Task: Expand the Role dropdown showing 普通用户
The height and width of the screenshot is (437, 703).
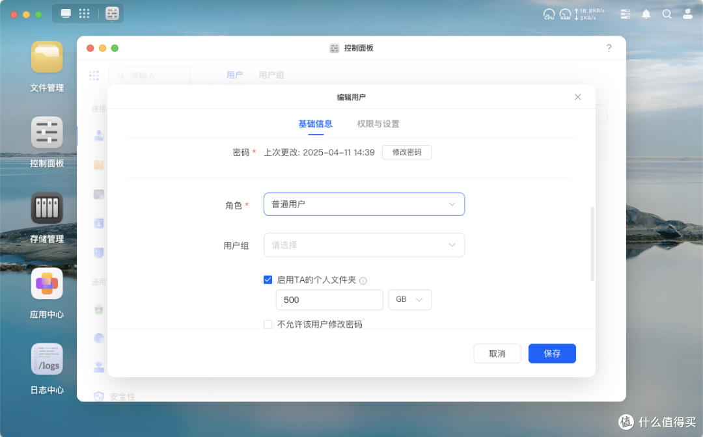Action: click(364, 204)
